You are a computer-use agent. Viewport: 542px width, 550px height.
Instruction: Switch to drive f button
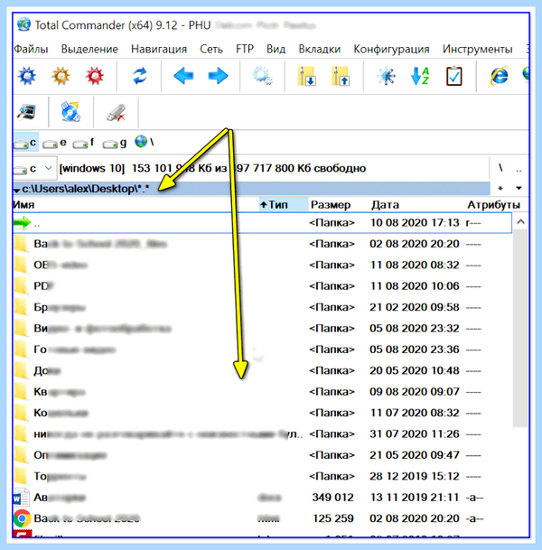point(83,143)
